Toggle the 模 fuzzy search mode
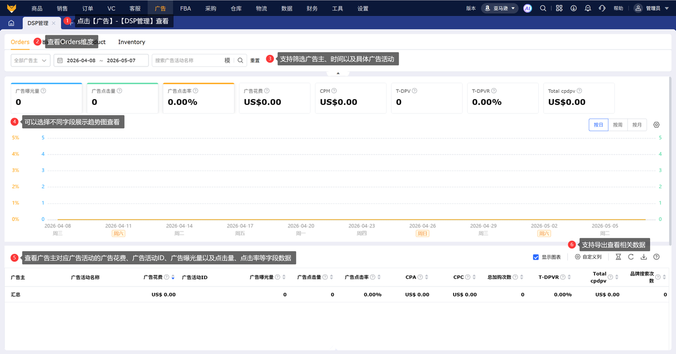 tap(227, 61)
